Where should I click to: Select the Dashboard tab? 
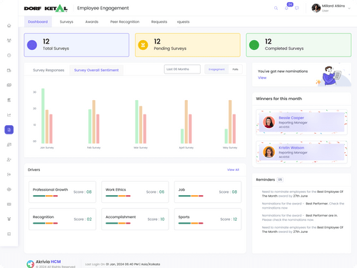(x=38, y=21)
